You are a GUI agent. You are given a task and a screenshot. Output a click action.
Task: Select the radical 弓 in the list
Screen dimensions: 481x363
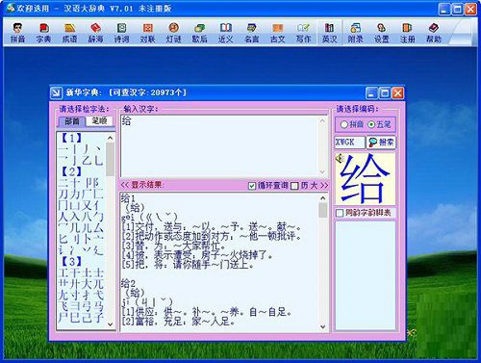[87, 306]
